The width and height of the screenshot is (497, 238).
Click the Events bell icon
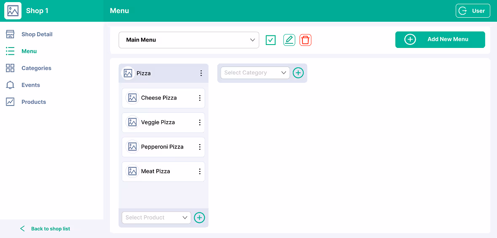10,85
